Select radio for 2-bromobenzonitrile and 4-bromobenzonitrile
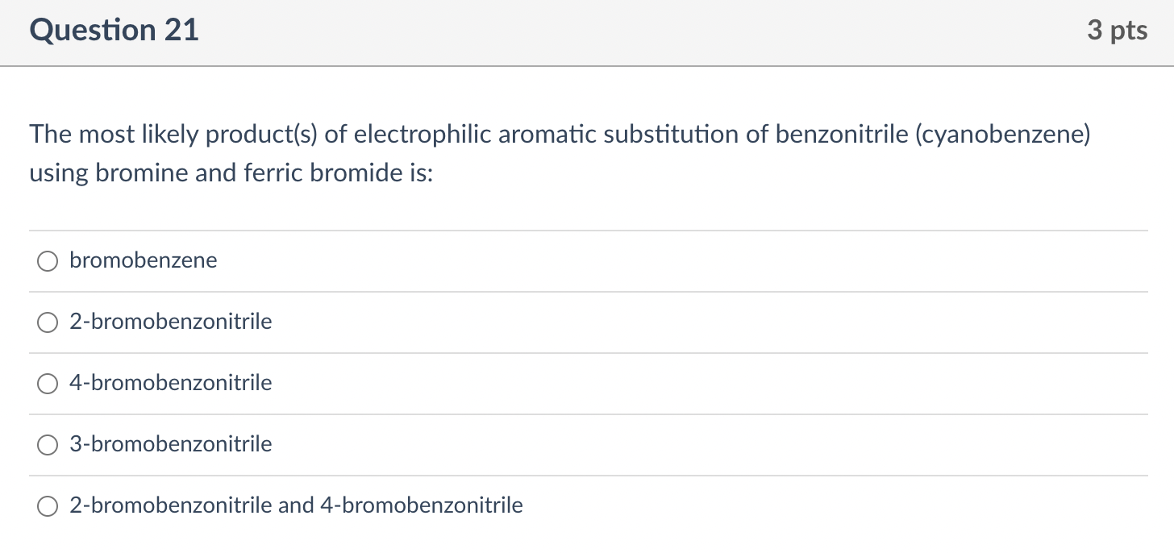Viewport: 1174px width, 553px height. point(48,506)
